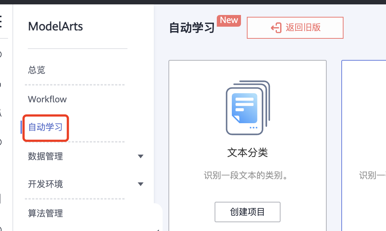Screen dimensions: 386x231
Task: Open the 数据管理 menu item
Action: (45, 156)
